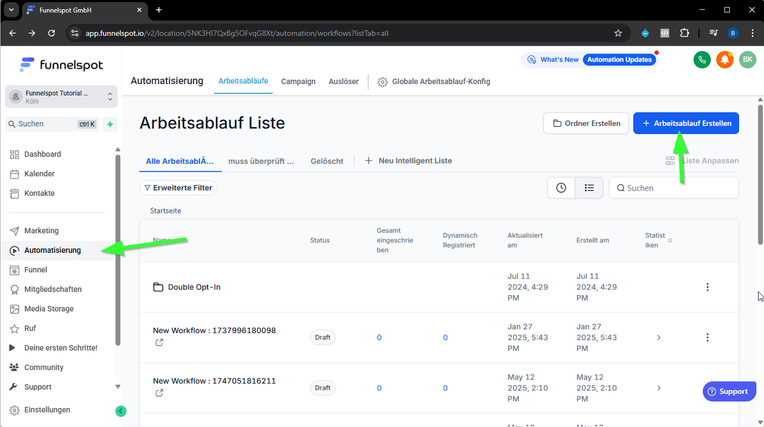Viewport: 764px width, 427px height.
Task: Click the sidebar Suchen search box
Action: [x=53, y=124]
